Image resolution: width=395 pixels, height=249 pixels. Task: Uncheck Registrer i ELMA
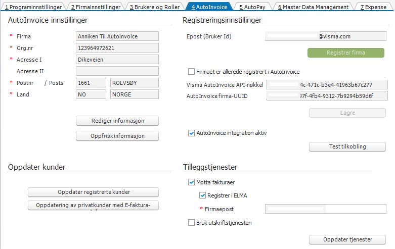(x=203, y=195)
